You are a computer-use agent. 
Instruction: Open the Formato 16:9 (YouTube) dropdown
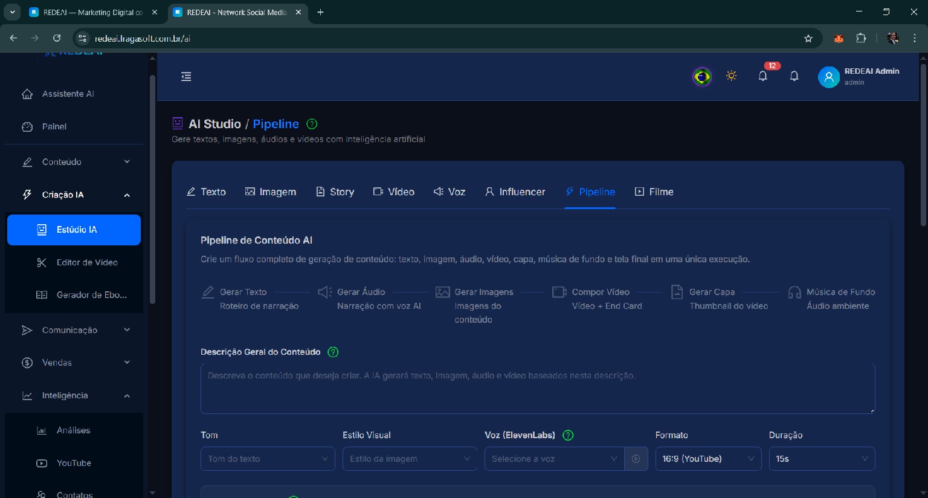click(x=708, y=459)
